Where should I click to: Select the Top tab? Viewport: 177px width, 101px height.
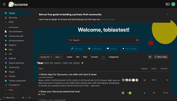click(103, 57)
